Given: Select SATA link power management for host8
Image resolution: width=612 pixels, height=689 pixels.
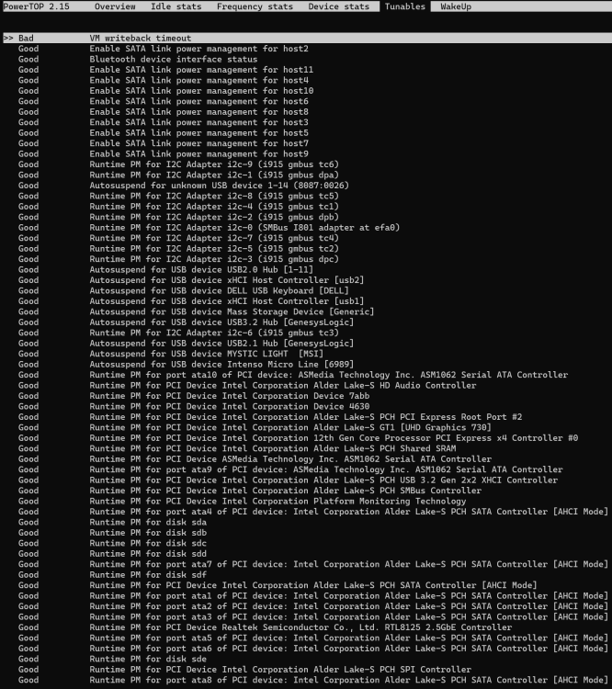Looking at the screenshot, I should pyautogui.click(x=164, y=111).
